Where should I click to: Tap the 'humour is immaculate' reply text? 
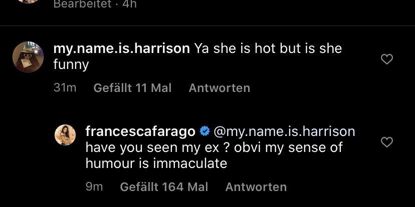[156, 163]
